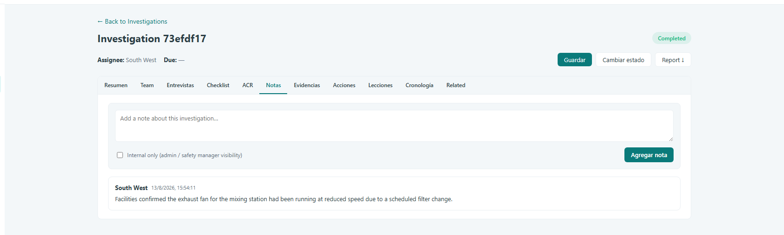Click the Completed status badge
Screen dimensions: 784x235
(x=671, y=38)
